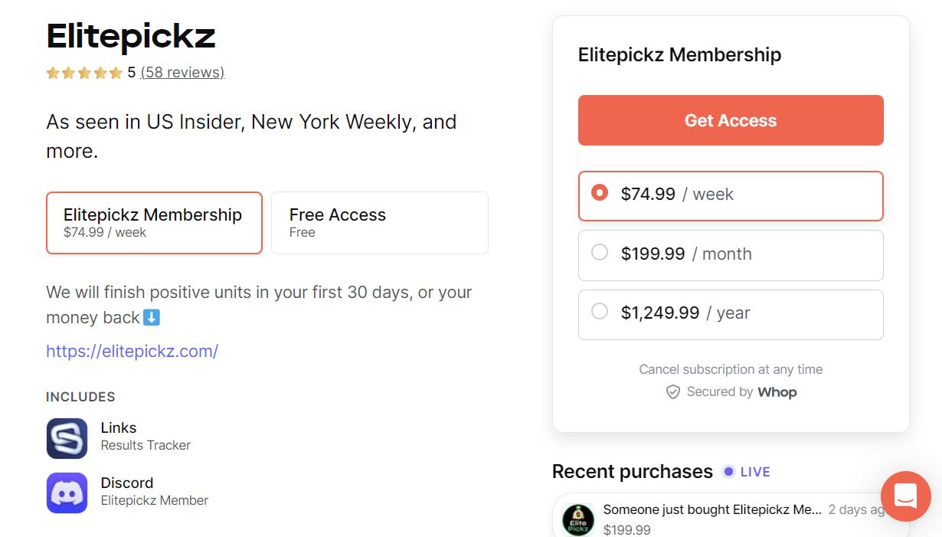Select the $199.99 monthly plan
The width and height of the screenshot is (942, 537).
[600, 254]
